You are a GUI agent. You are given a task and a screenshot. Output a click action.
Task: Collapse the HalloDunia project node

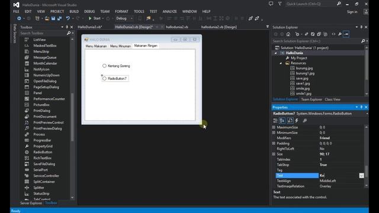click(276, 53)
